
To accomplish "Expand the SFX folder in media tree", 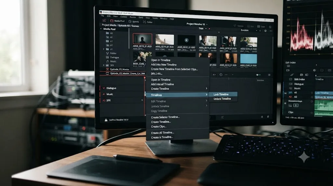I will (x=104, y=65).
